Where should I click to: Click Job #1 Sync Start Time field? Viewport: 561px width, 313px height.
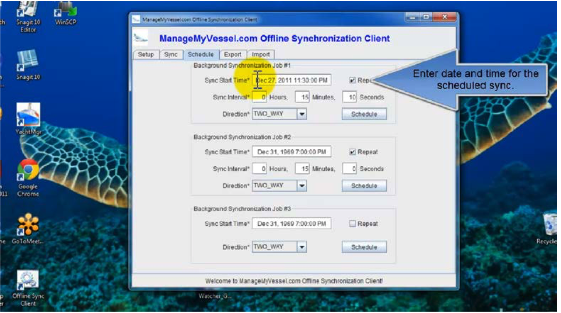pos(292,80)
